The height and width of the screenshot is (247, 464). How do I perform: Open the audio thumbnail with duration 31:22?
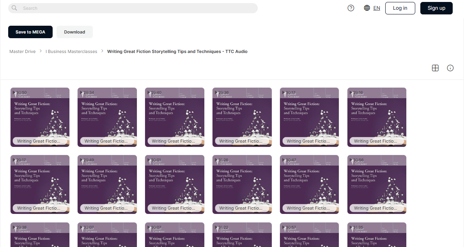tap(242, 235)
